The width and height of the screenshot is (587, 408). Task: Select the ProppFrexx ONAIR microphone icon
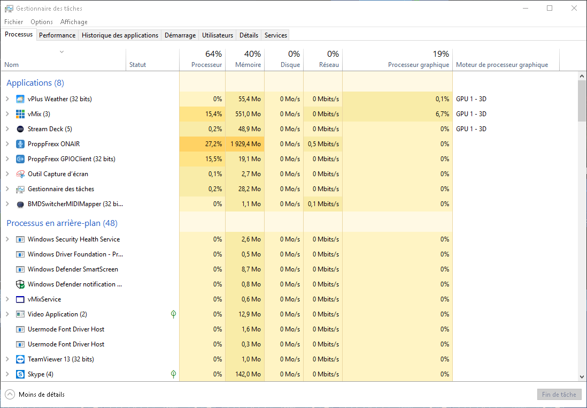(20, 144)
